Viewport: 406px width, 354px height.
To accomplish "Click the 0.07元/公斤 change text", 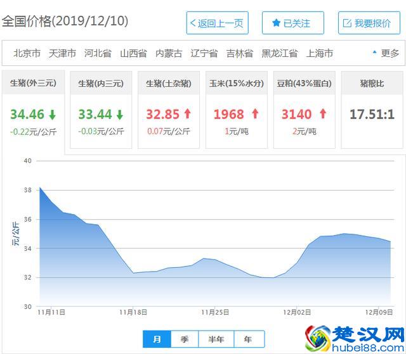I will [x=169, y=132].
